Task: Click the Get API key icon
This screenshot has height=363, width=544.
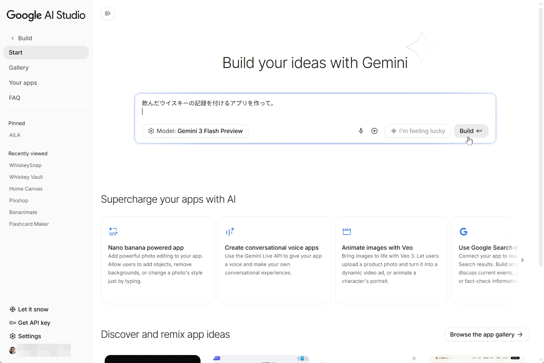Action: point(12,323)
